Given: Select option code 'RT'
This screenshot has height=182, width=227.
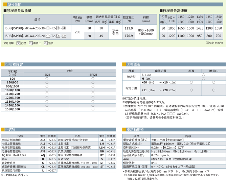Looking at the screenshot, I should [x=102, y=155].
